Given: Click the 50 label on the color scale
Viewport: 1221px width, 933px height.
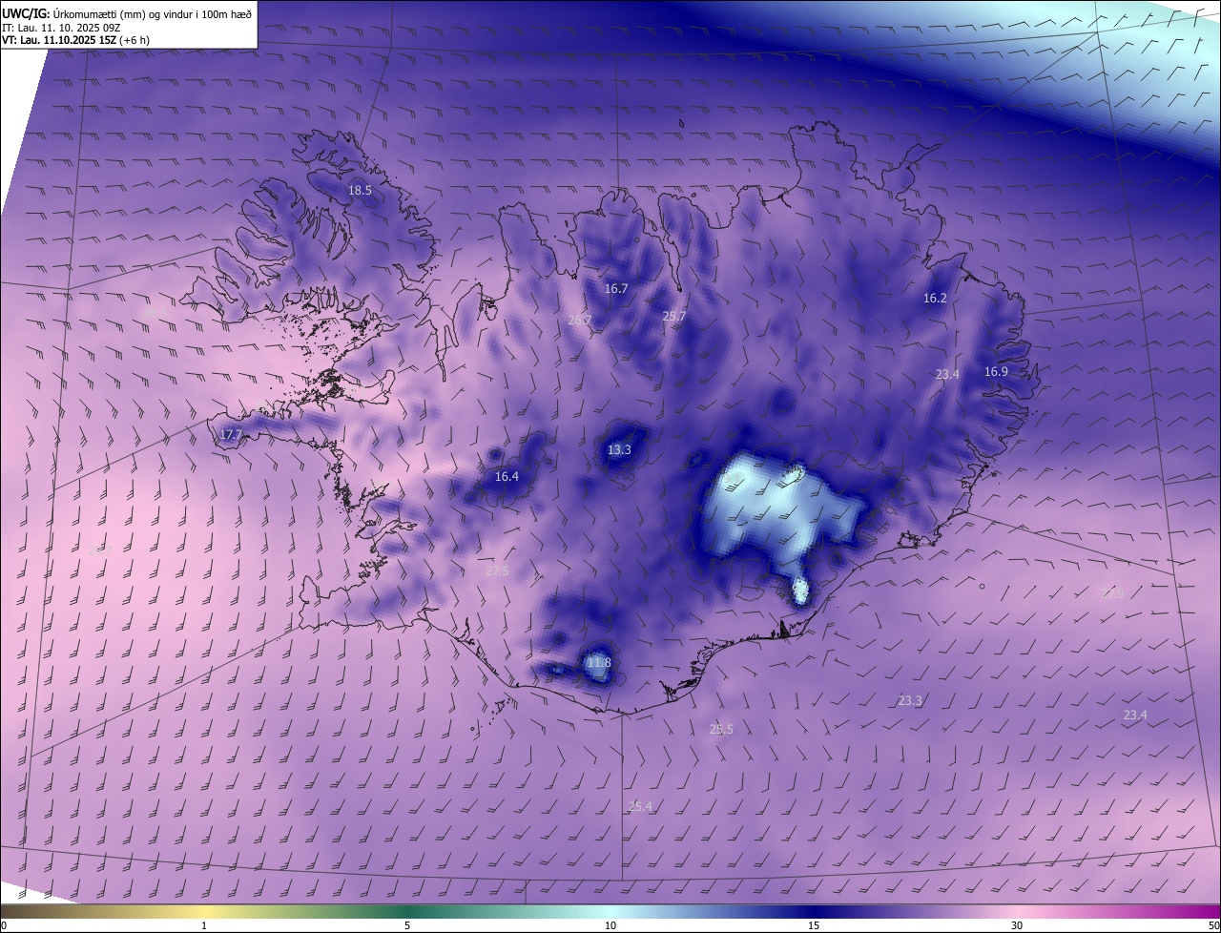Looking at the screenshot, I should click(x=1213, y=925).
